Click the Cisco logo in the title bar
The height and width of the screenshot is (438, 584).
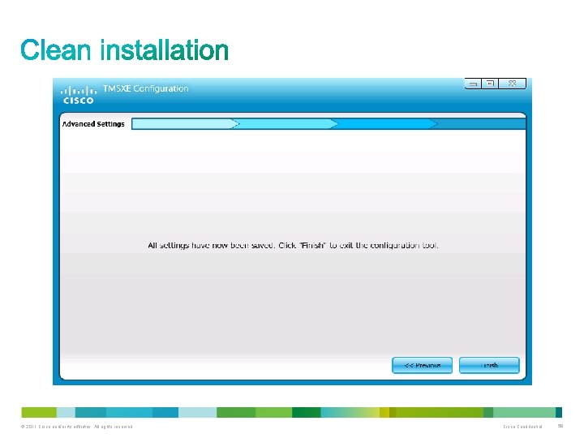coord(78,95)
